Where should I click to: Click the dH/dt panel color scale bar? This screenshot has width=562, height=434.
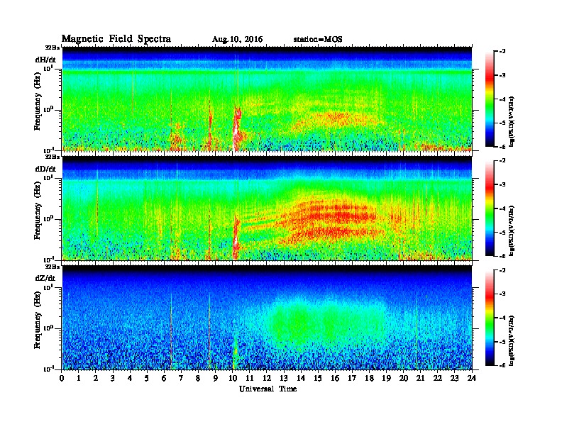point(489,99)
